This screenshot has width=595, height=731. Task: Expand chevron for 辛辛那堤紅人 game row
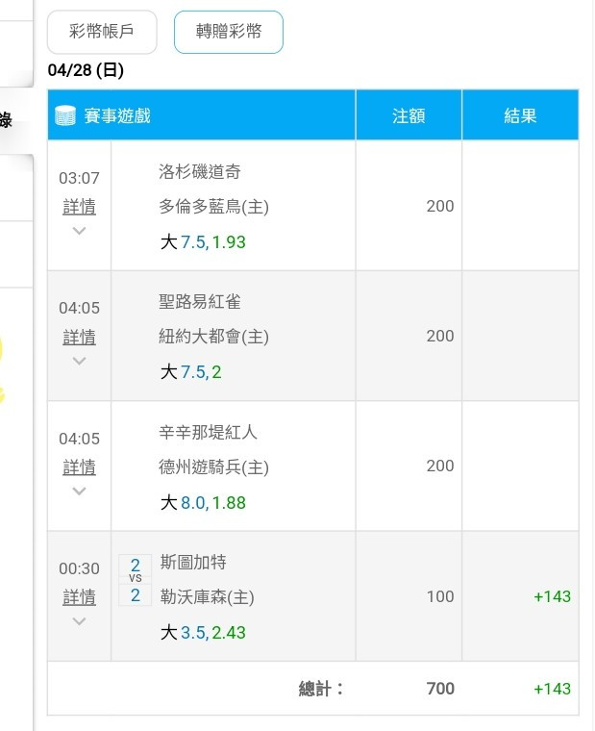point(79,491)
